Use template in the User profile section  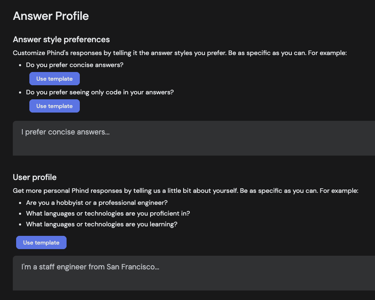pos(41,242)
